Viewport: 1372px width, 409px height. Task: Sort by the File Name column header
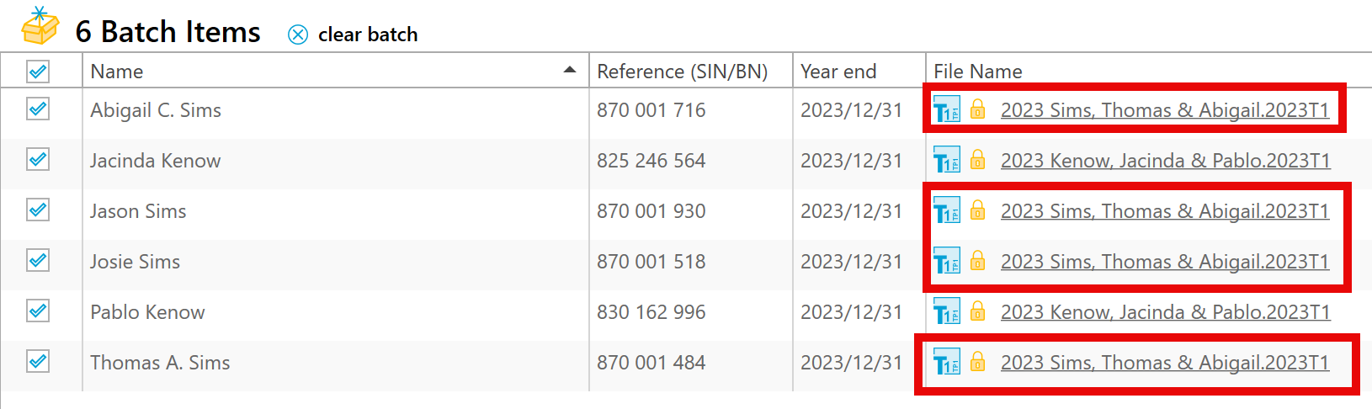click(x=978, y=72)
